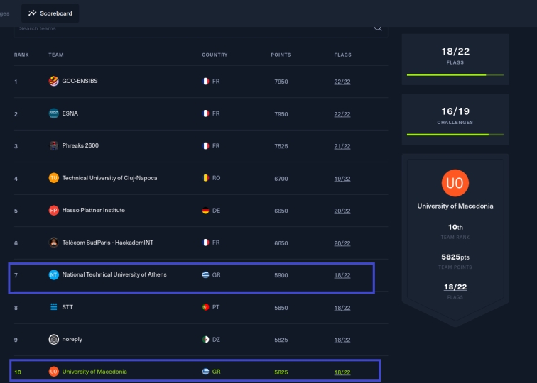Click the 18/22 flags progress bar
The height and width of the screenshot is (383, 537).
point(455,74)
